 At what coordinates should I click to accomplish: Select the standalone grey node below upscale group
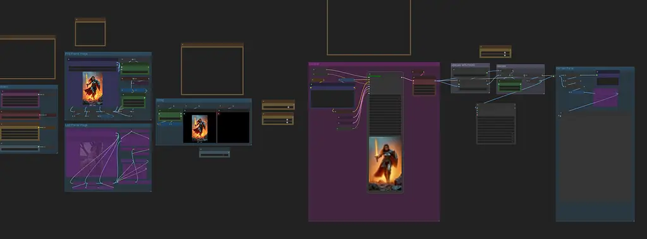point(496,123)
